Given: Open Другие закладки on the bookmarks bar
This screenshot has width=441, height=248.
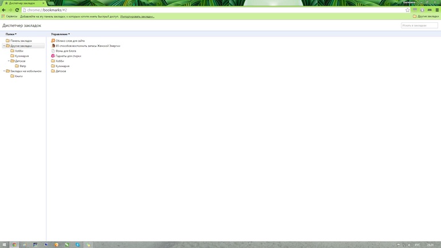Looking at the screenshot, I should click(426, 16).
